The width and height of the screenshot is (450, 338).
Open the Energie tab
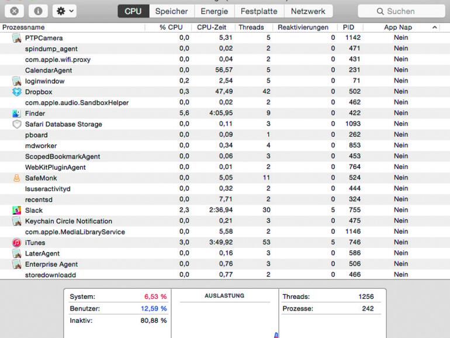tap(214, 11)
